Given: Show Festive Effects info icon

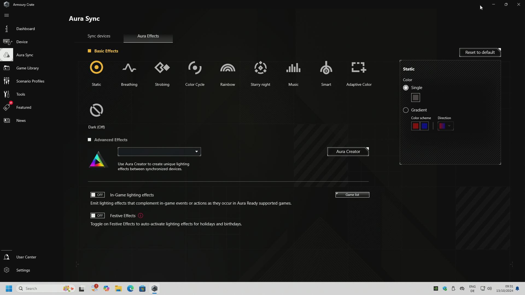Looking at the screenshot, I should pyautogui.click(x=141, y=216).
